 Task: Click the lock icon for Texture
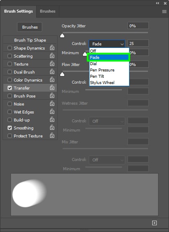(x=52, y=64)
